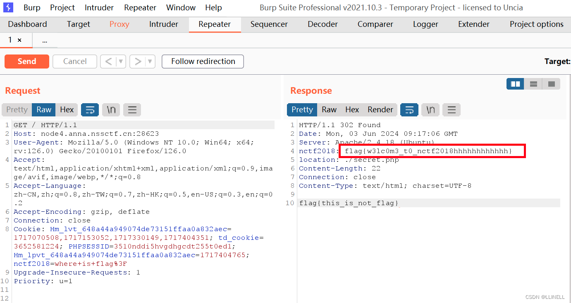
Task: Switch to the Logger tab
Action: tap(425, 24)
